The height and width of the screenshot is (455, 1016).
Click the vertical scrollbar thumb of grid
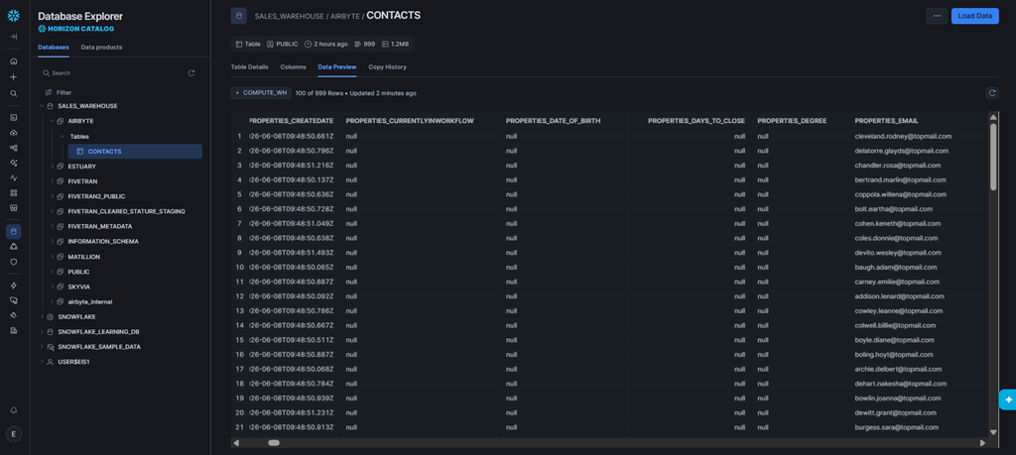pos(993,157)
